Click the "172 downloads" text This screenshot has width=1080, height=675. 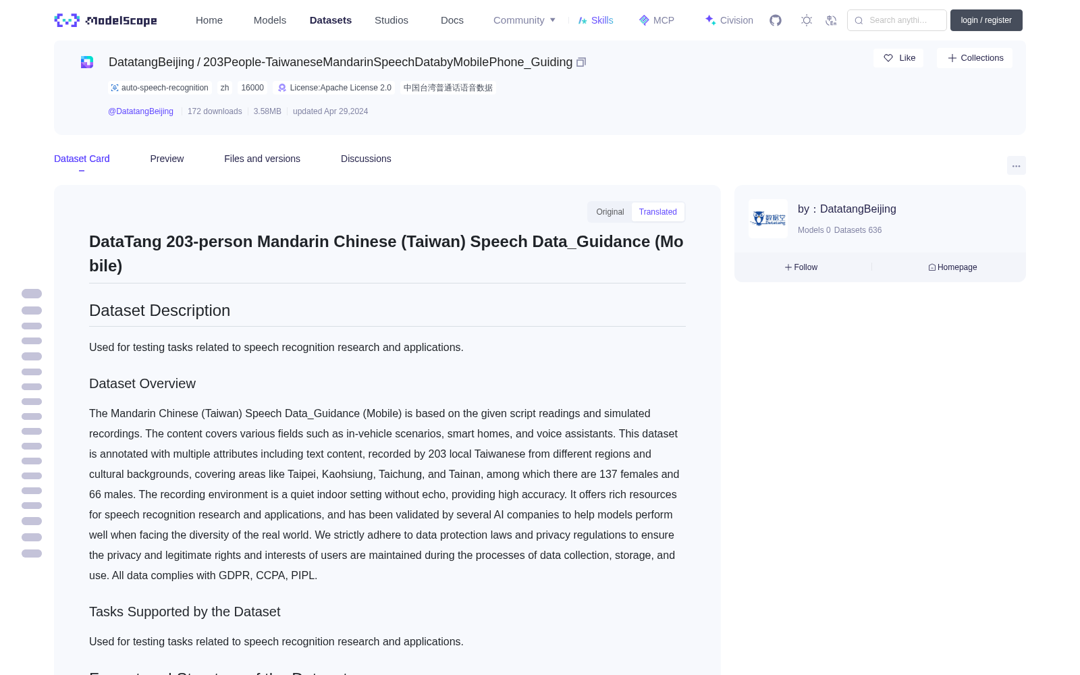click(215, 111)
